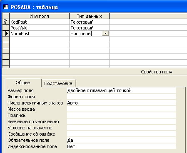
Task: Click the Тип данных column header
Action: [x=89, y=16]
